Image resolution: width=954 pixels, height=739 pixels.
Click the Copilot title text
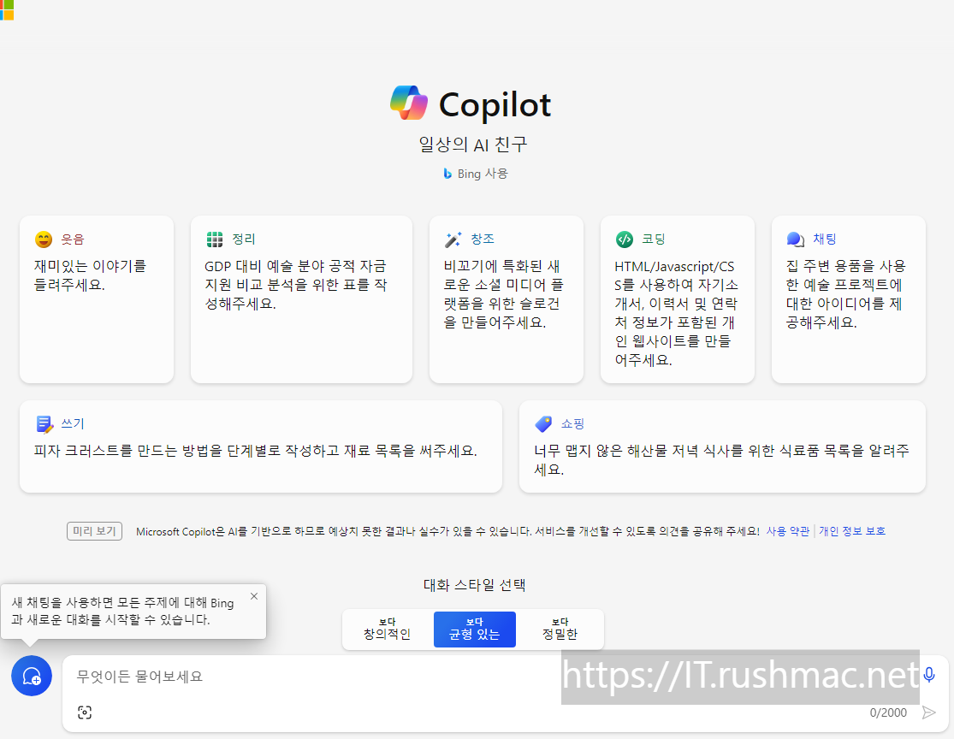coord(495,104)
